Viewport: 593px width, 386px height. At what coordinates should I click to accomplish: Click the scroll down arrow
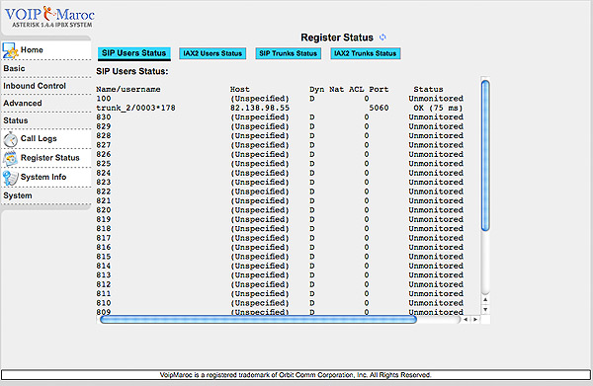pos(485,309)
